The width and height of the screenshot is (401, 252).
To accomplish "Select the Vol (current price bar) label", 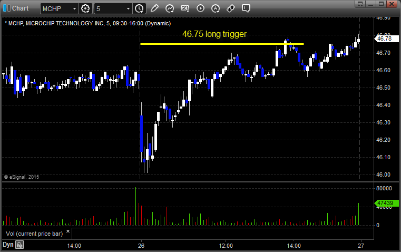I will (34, 234).
